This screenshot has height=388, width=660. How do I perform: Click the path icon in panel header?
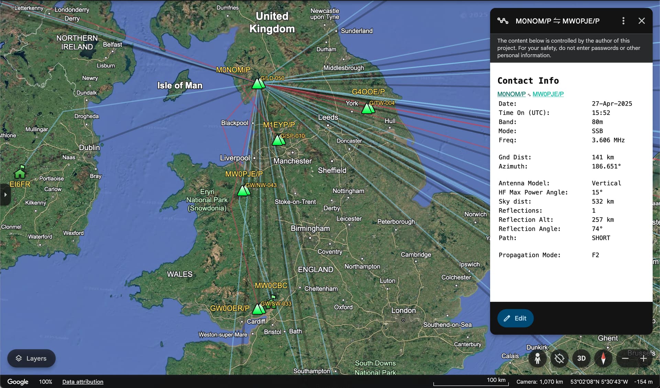503,21
